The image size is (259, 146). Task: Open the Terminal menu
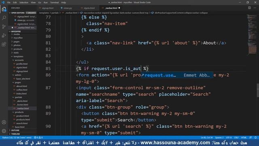pyautogui.click(x=54, y=2)
